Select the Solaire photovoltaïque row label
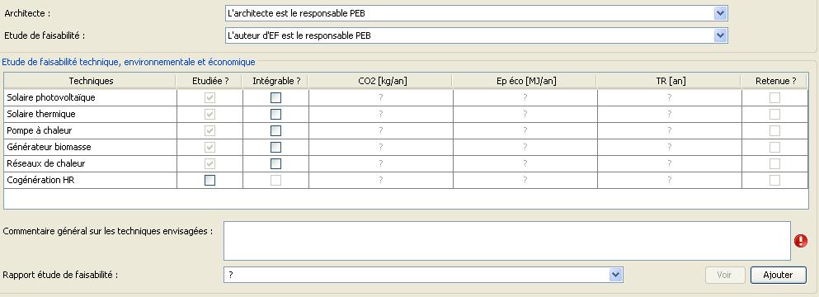 (x=51, y=98)
